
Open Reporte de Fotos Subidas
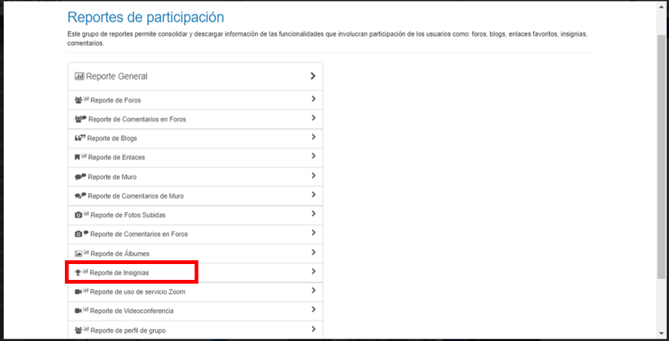pos(195,215)
